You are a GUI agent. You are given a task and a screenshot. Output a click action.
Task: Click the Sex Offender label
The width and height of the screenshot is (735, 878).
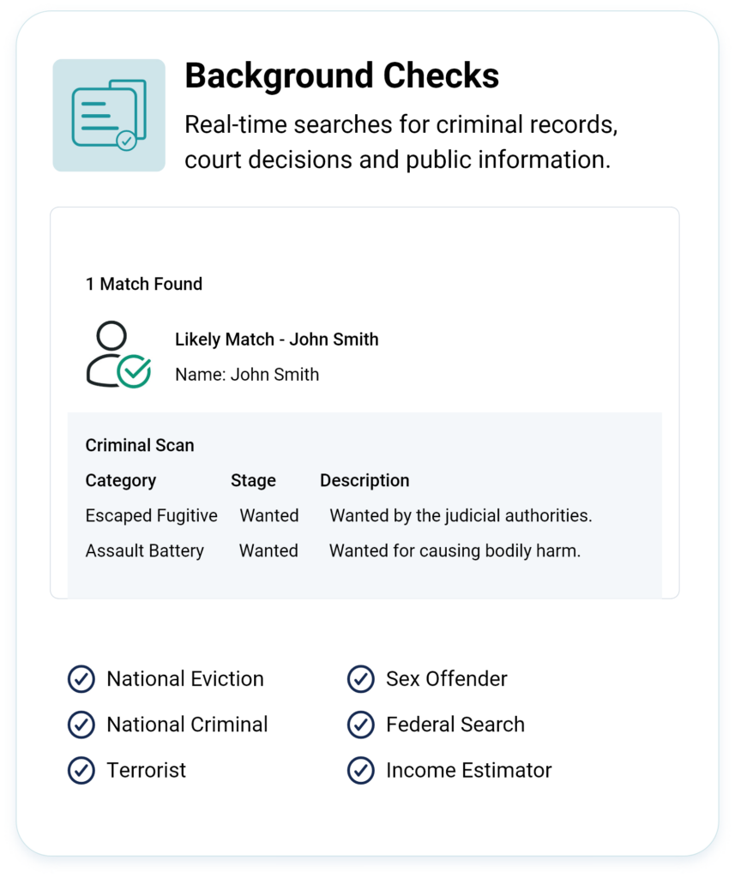pyautogui.click(x=447, y=679)
